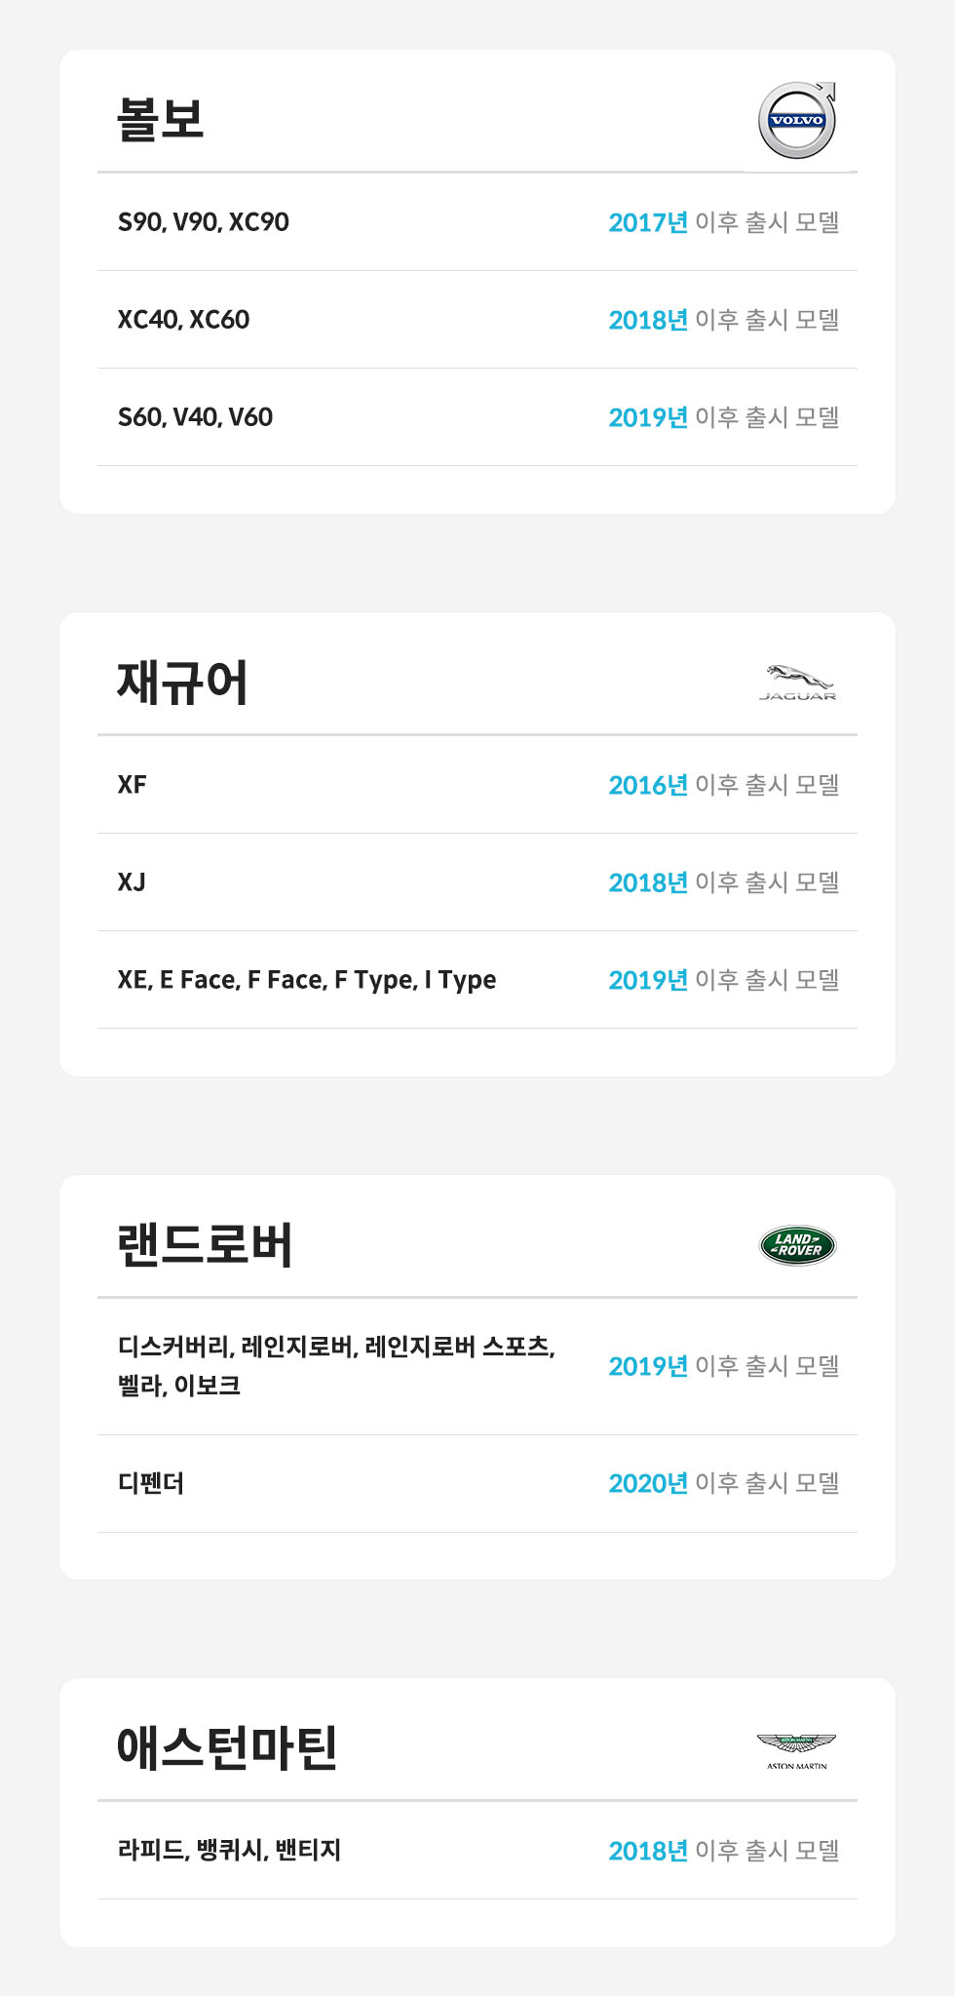Click the Jaguar XJ model row
The height and width of the screenshot is (1996, 955).
[132, 882]
